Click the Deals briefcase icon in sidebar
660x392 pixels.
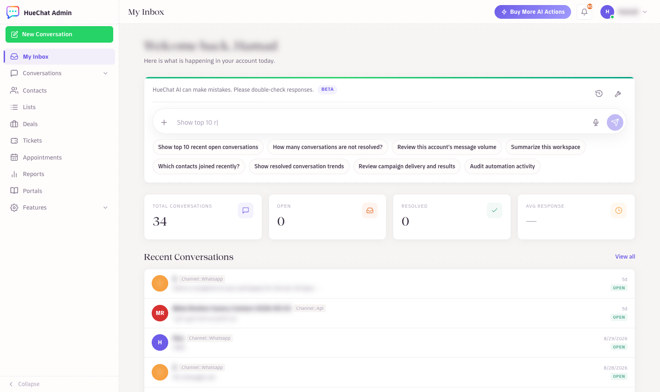[14, 124]
